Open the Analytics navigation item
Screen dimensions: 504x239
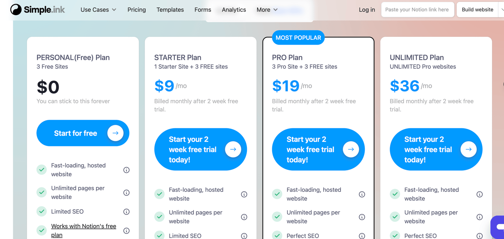click(x=234, y=10)
